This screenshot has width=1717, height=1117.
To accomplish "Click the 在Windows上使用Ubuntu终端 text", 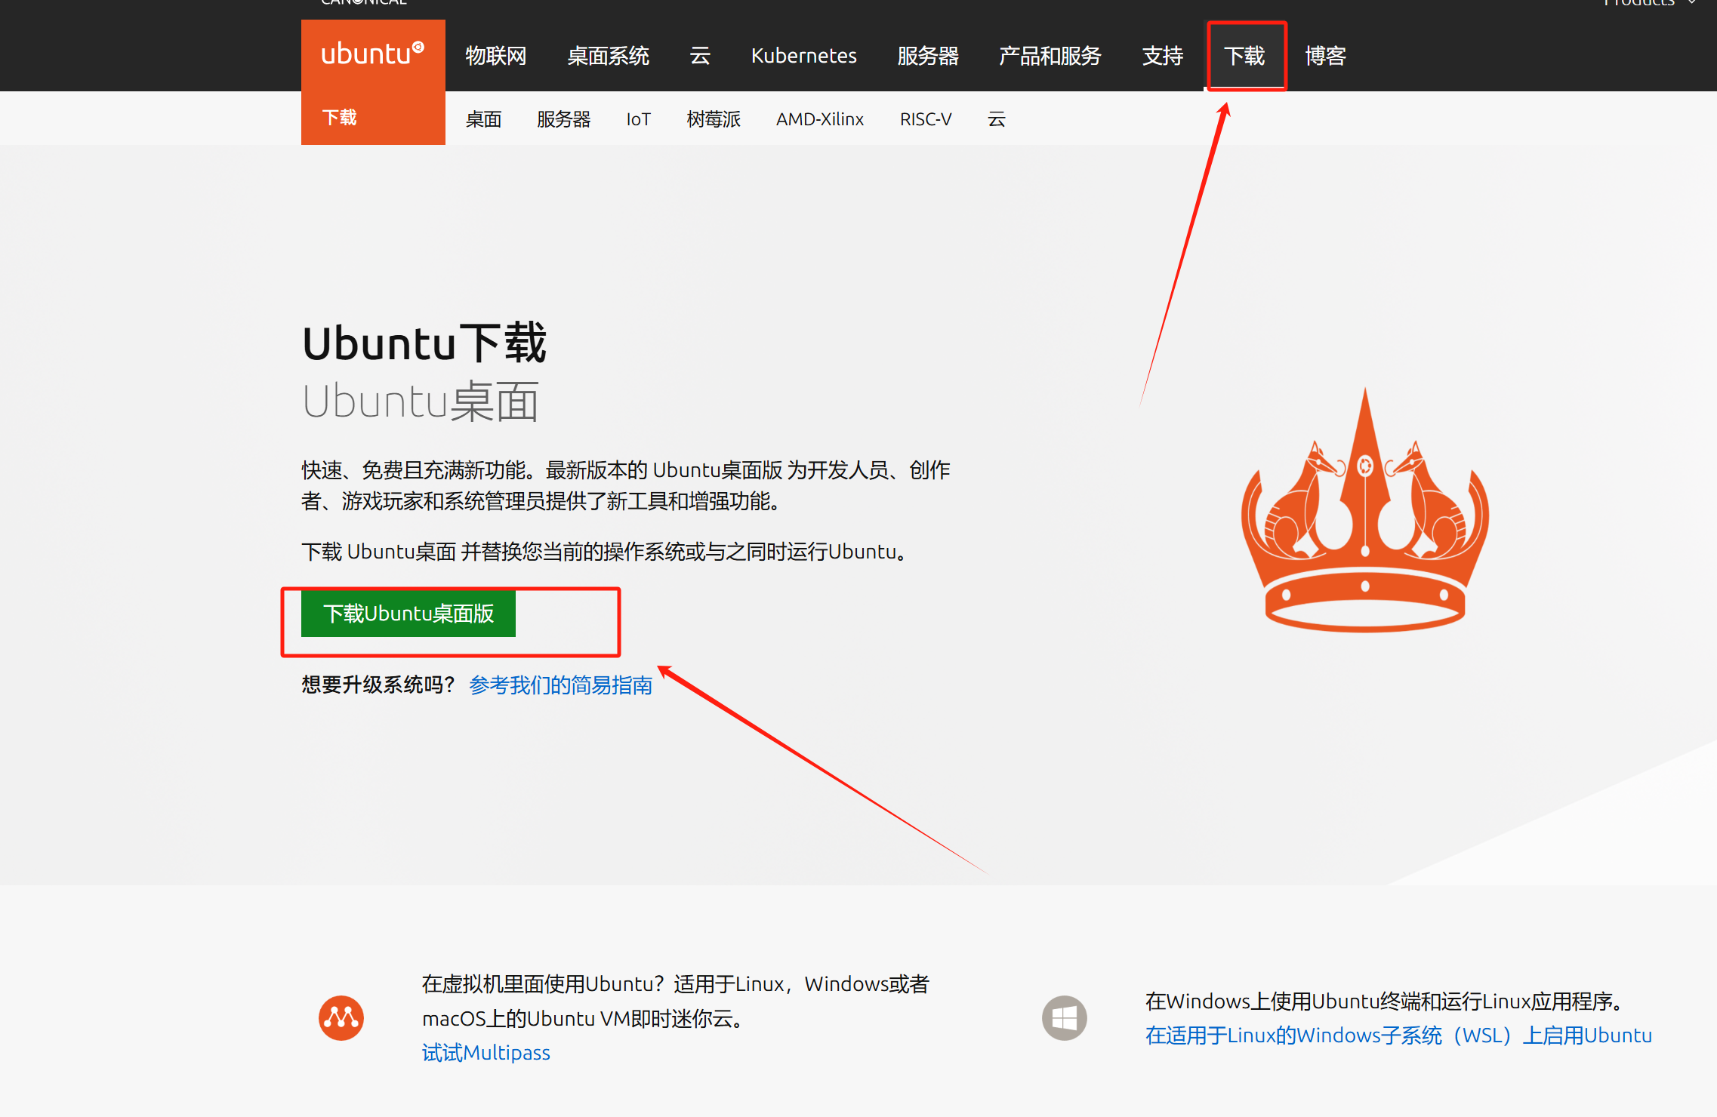I will point(1383,1002).
